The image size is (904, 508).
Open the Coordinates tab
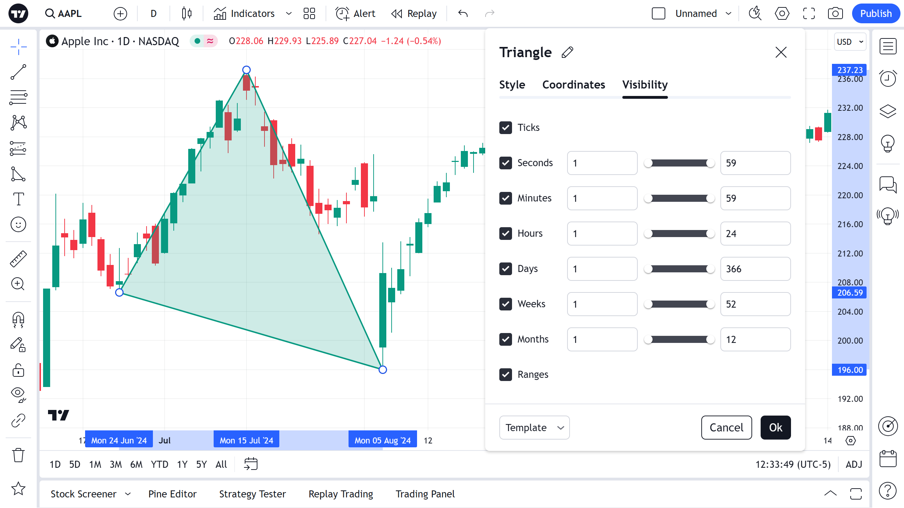tap(573, 85)
